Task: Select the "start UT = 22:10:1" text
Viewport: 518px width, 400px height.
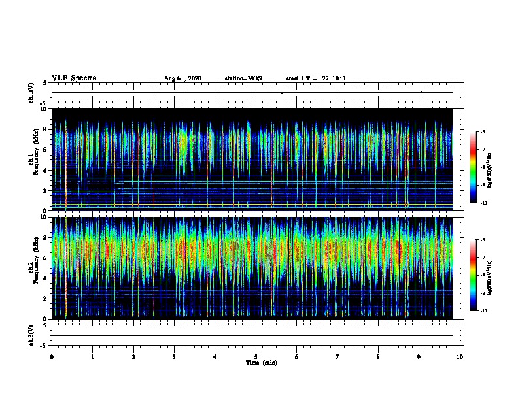Action: pos(316,78)
